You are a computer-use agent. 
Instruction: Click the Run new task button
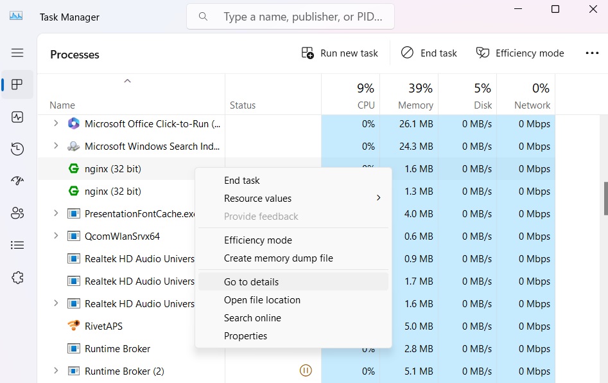(x=339, y=53)
